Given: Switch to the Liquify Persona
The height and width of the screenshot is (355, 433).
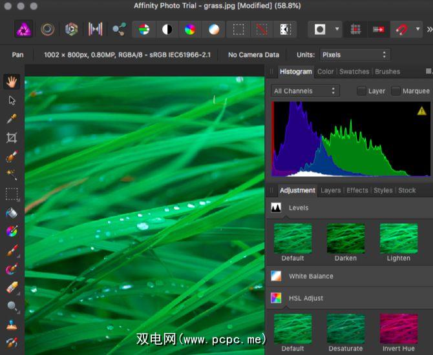Looking at the screenshot, I should tap(47, 29).
